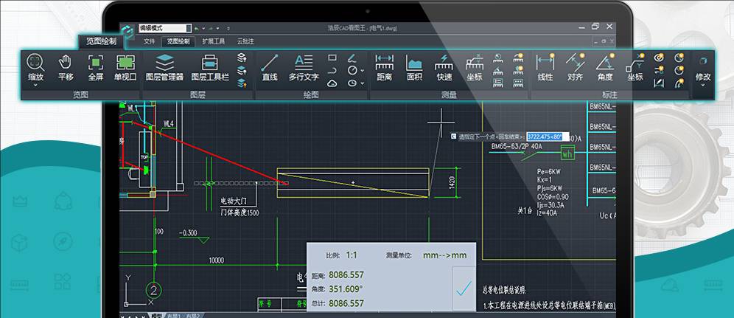Click the arc length dimension icon
Viewport: 734px width, 318px height.
tap(679, 83)
